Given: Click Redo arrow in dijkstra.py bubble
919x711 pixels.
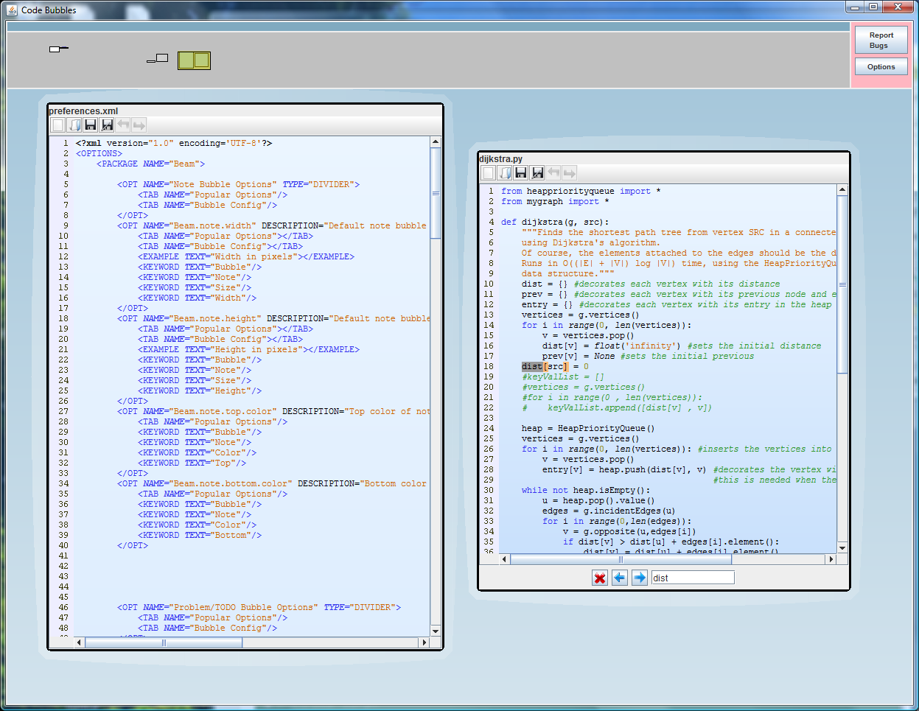Looking at the screenshot, I should click(x=570, y=173).
